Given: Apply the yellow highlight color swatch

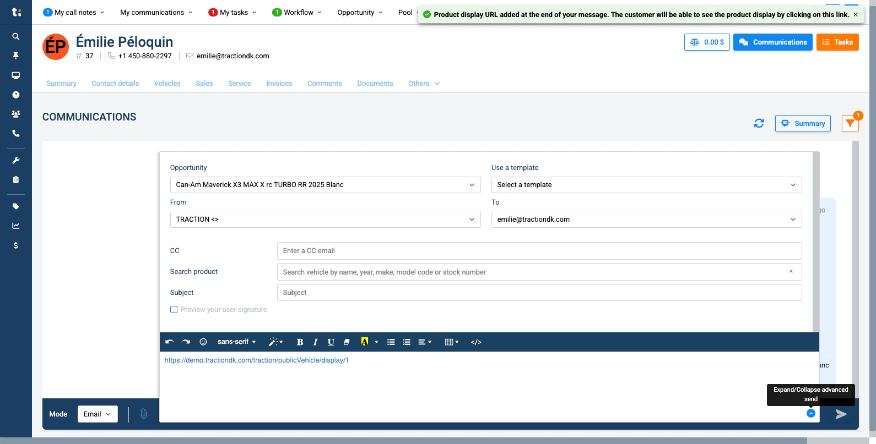Looking at the screenshot, I should point(364,342).
